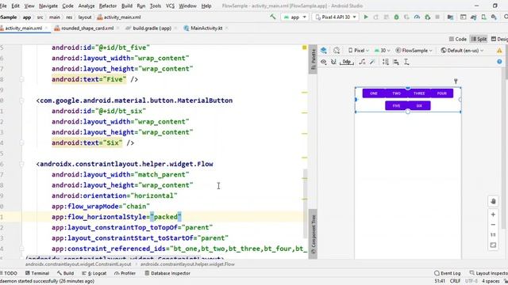This screenshot has height=285, width=508.
Task: Zoom out the layout preview with minus
Action: [493, 225]
